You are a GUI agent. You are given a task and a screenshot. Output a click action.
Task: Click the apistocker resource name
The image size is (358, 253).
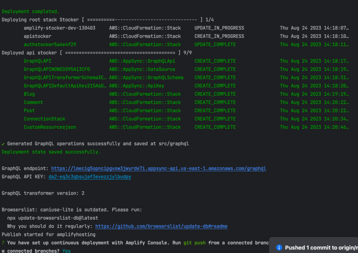[x=37, y=36]
